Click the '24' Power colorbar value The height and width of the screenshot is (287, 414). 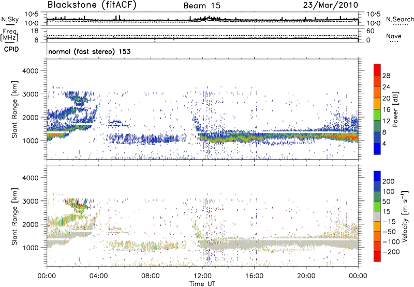pyautogui.click(x=386, y=87)
